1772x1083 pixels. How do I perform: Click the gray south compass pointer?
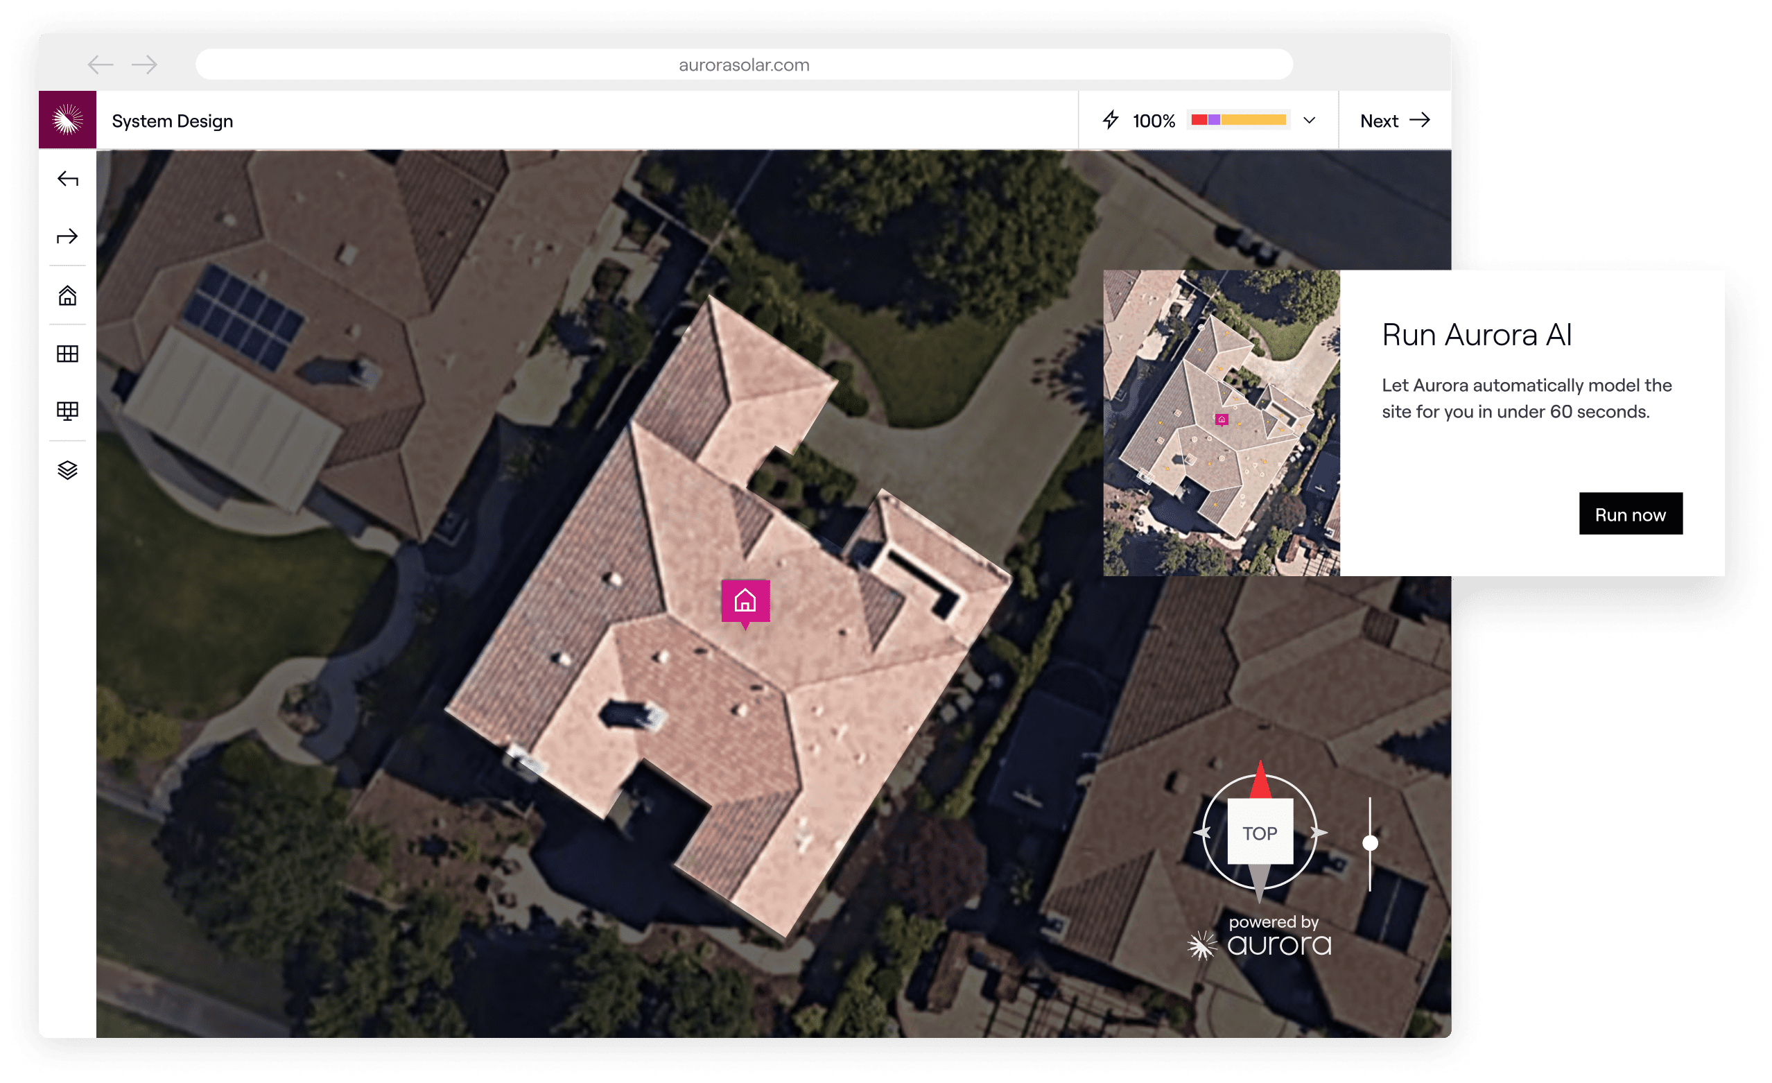point(1260,885)
